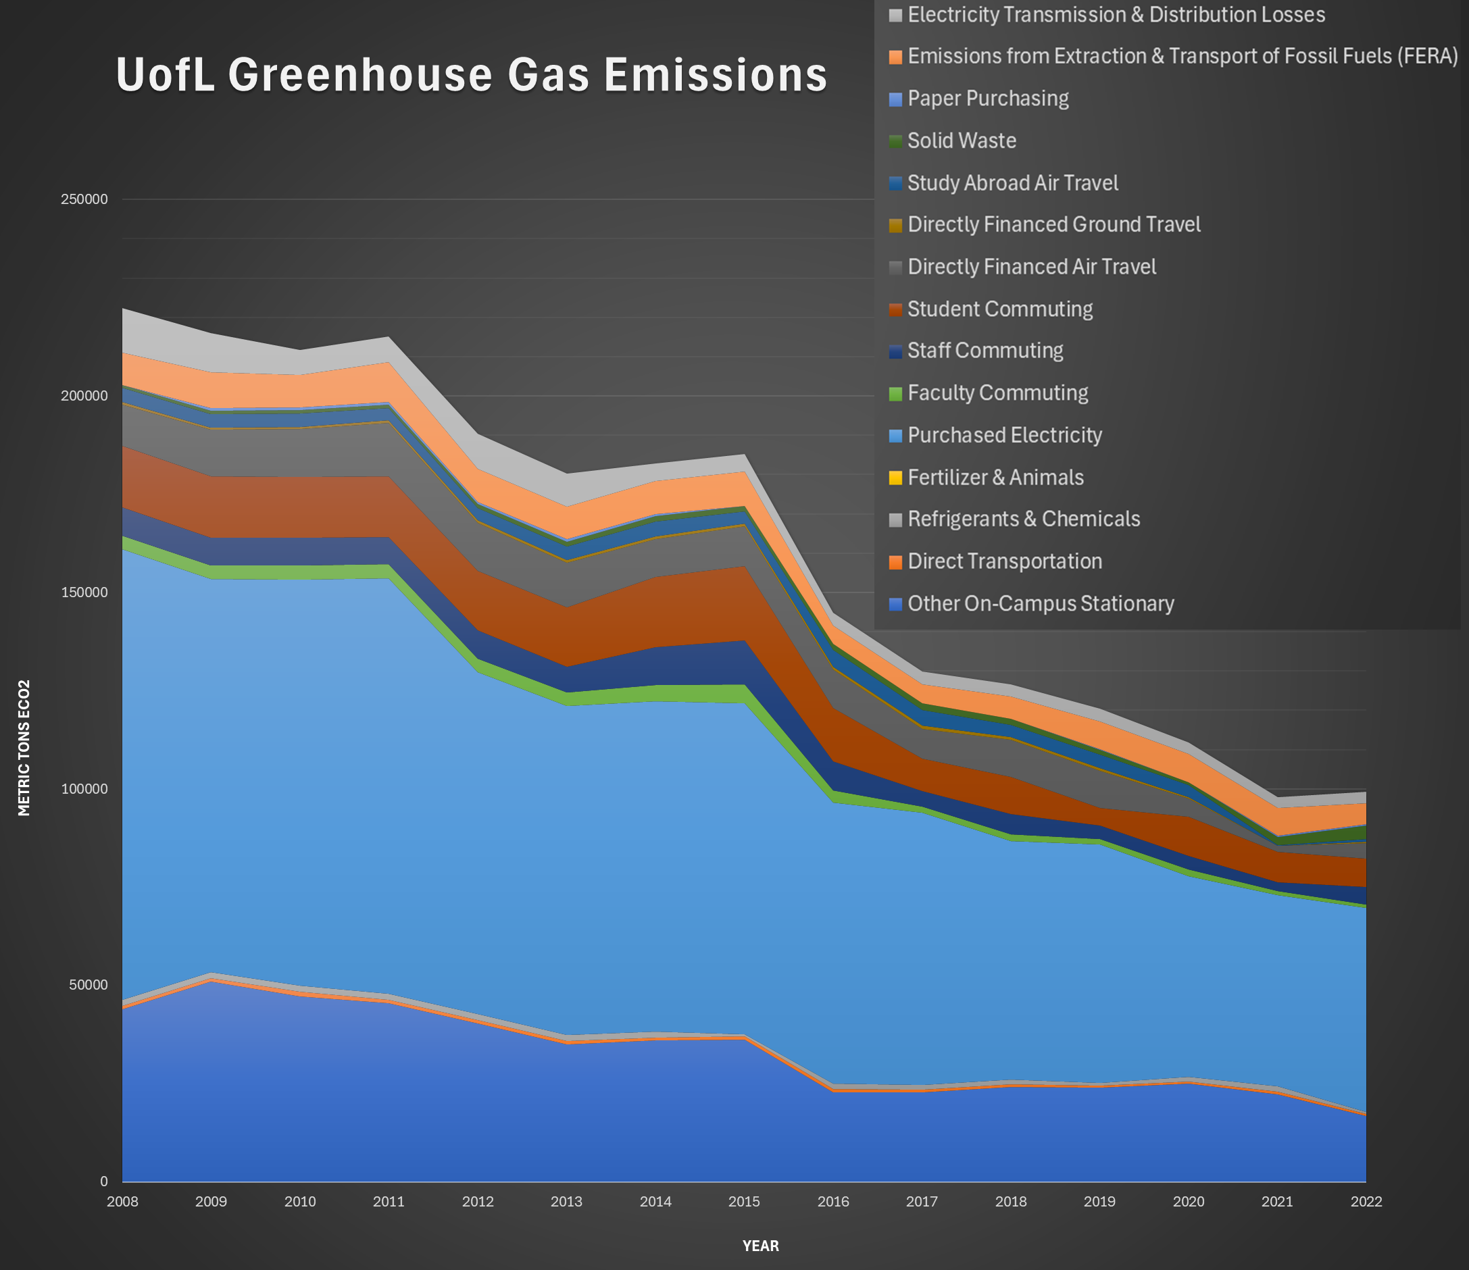Screen dimensions: 1469x1270
Task: Click the Staff Commuting navy legend swatch
Action: tap(895, 352)
